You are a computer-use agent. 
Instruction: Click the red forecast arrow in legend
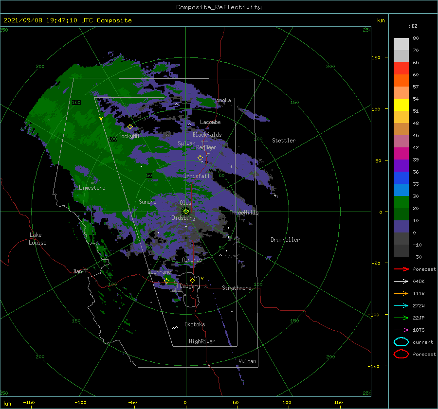[x=401, y=269]
